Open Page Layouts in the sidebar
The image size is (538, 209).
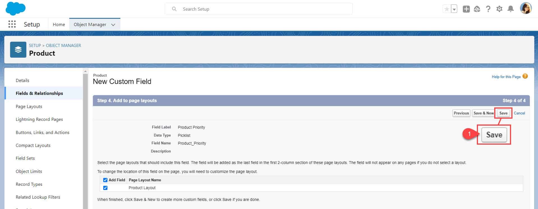(x=29, y=107)
